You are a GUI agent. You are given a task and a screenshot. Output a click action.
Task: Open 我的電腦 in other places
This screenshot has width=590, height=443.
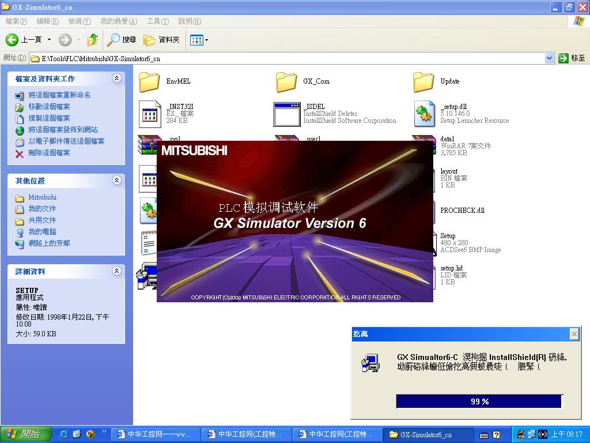[43, 232]
